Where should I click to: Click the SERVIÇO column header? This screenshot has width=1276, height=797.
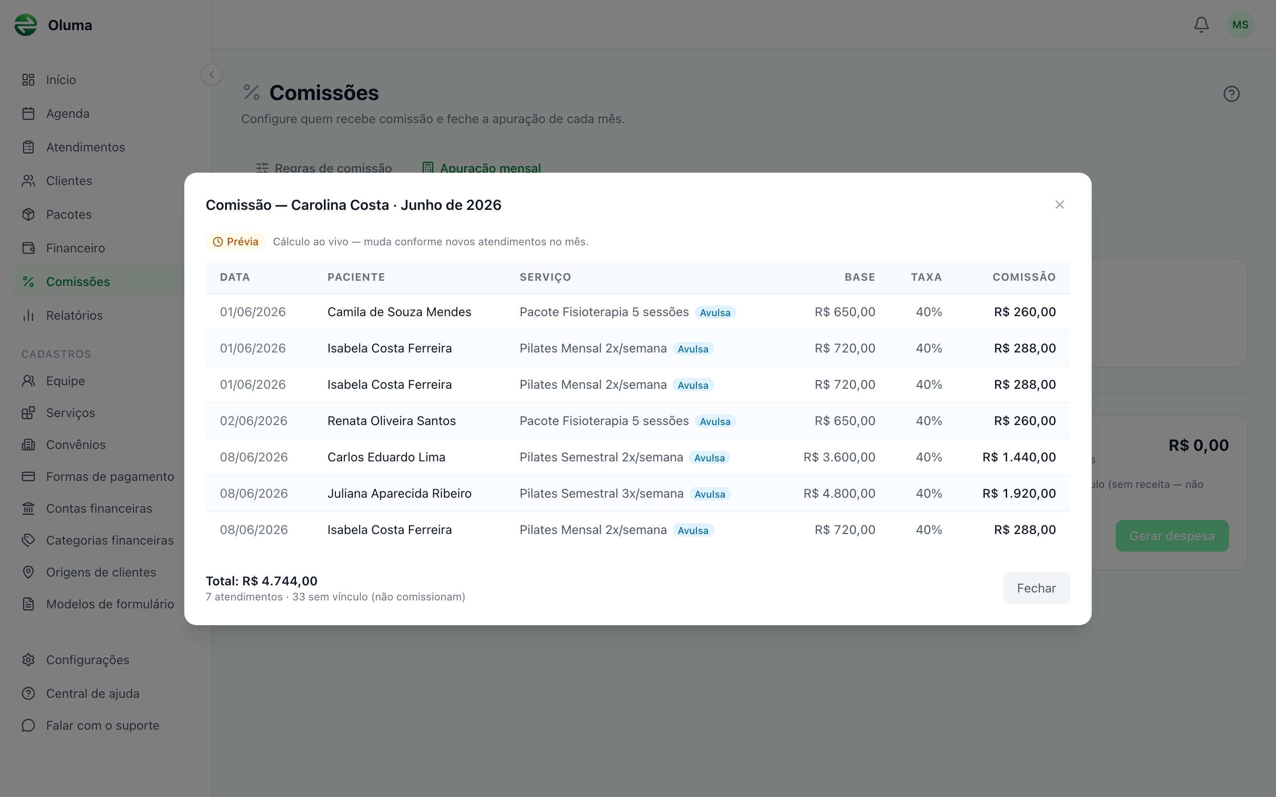click(545, 277)
